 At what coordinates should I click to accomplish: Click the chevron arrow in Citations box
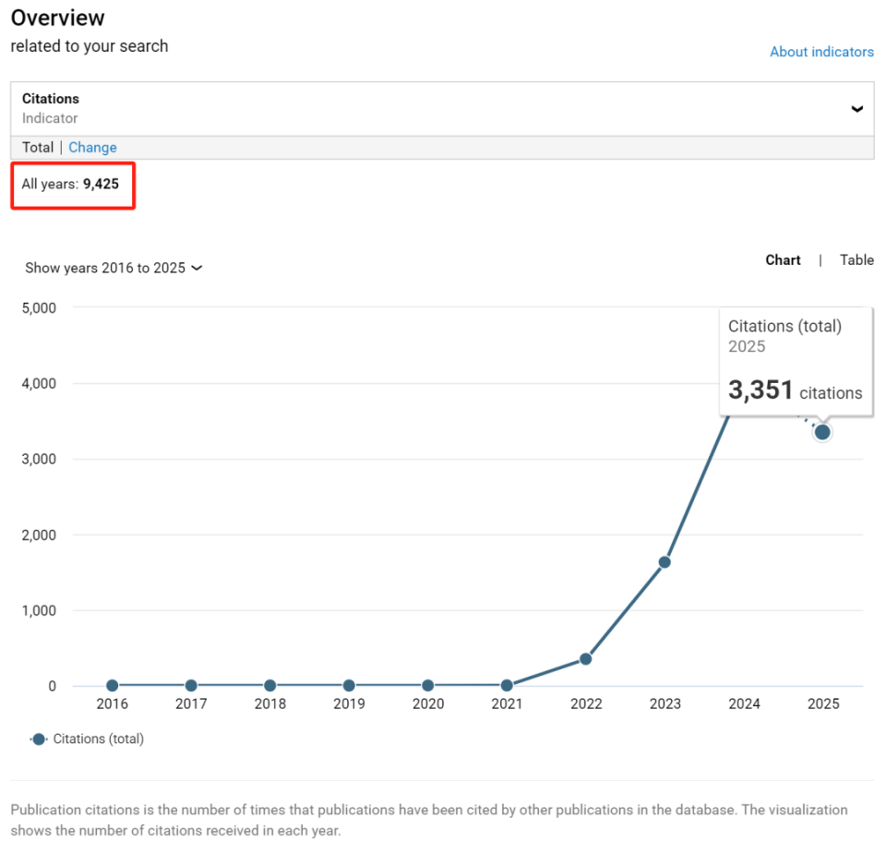[856, 109]
